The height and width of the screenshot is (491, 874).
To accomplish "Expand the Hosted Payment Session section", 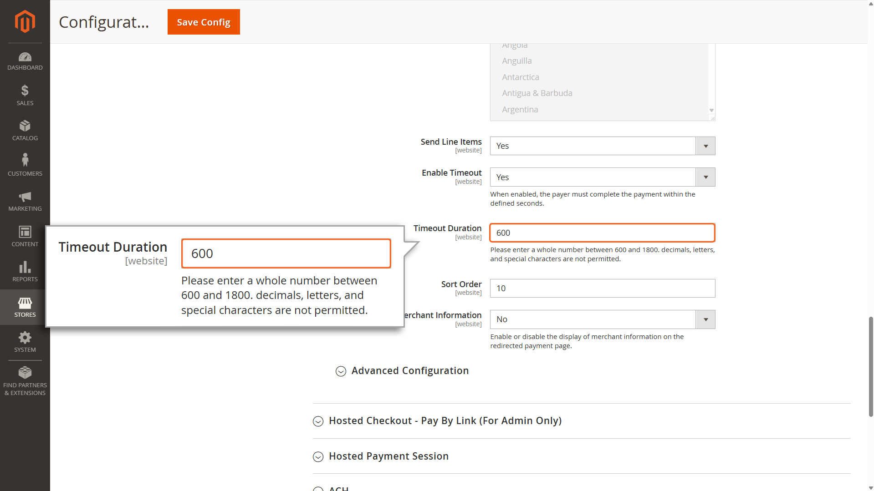I will point(388,456).
